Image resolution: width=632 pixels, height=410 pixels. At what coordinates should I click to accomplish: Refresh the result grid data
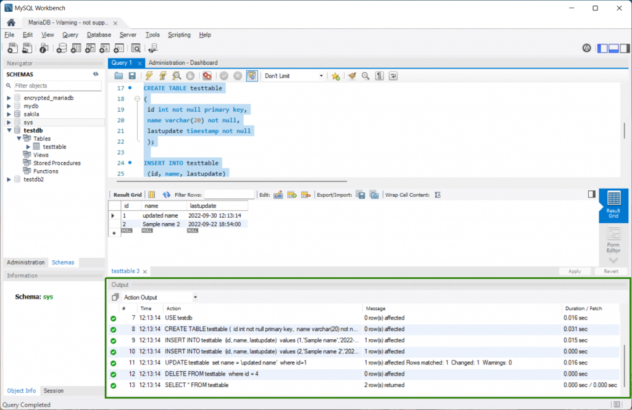(167, 195)
